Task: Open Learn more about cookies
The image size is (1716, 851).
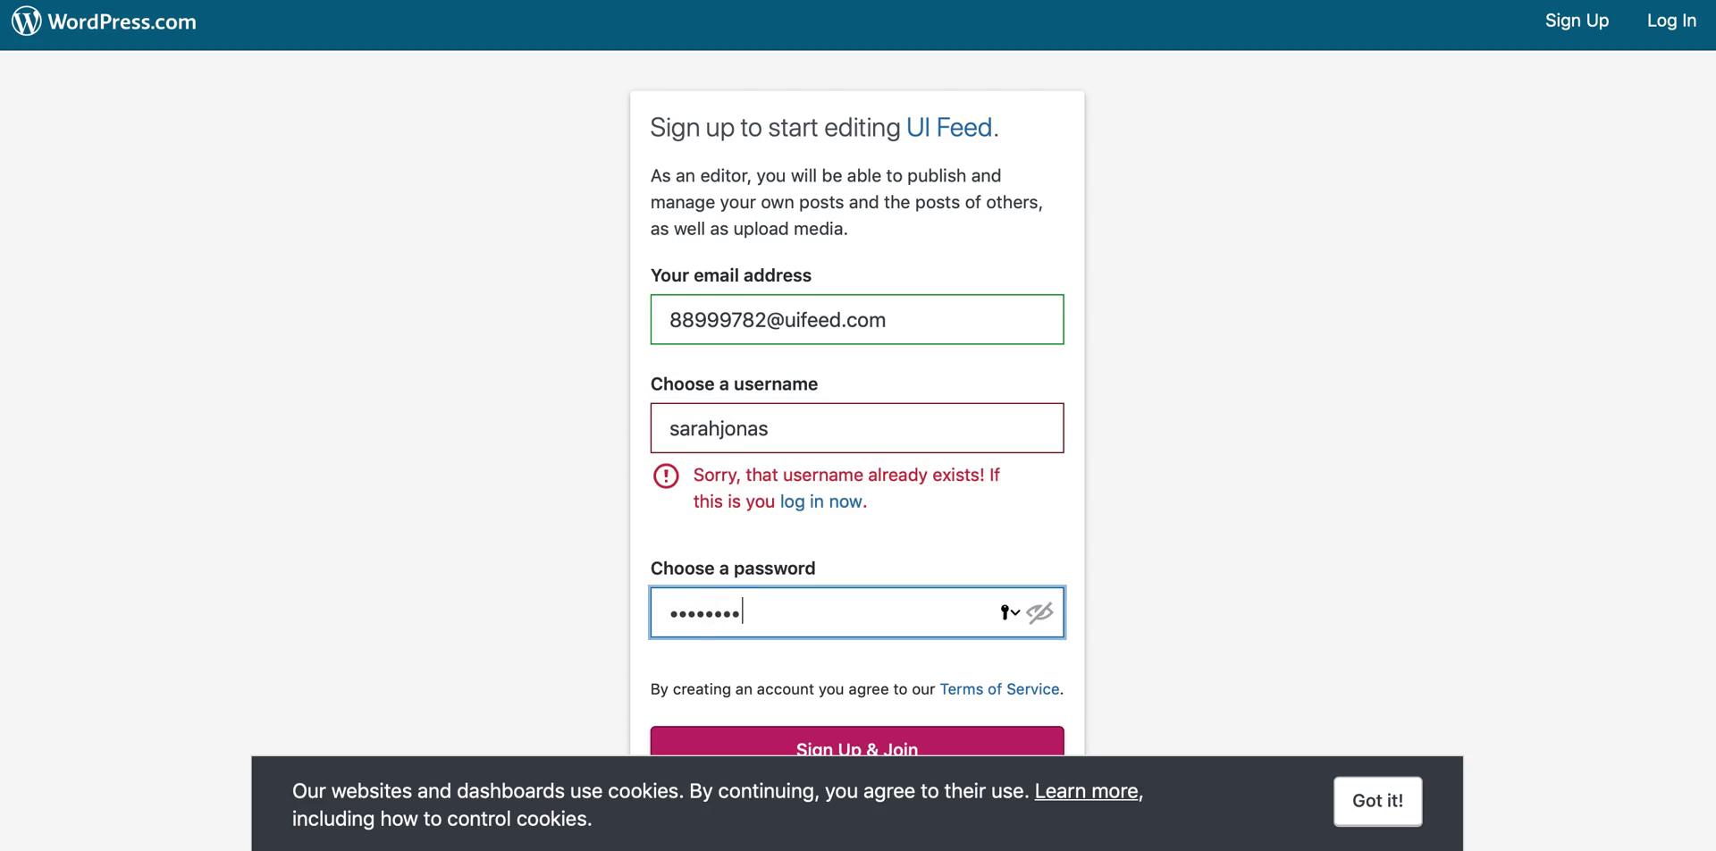Action: pyautogui.click(x=1086, y=791)
